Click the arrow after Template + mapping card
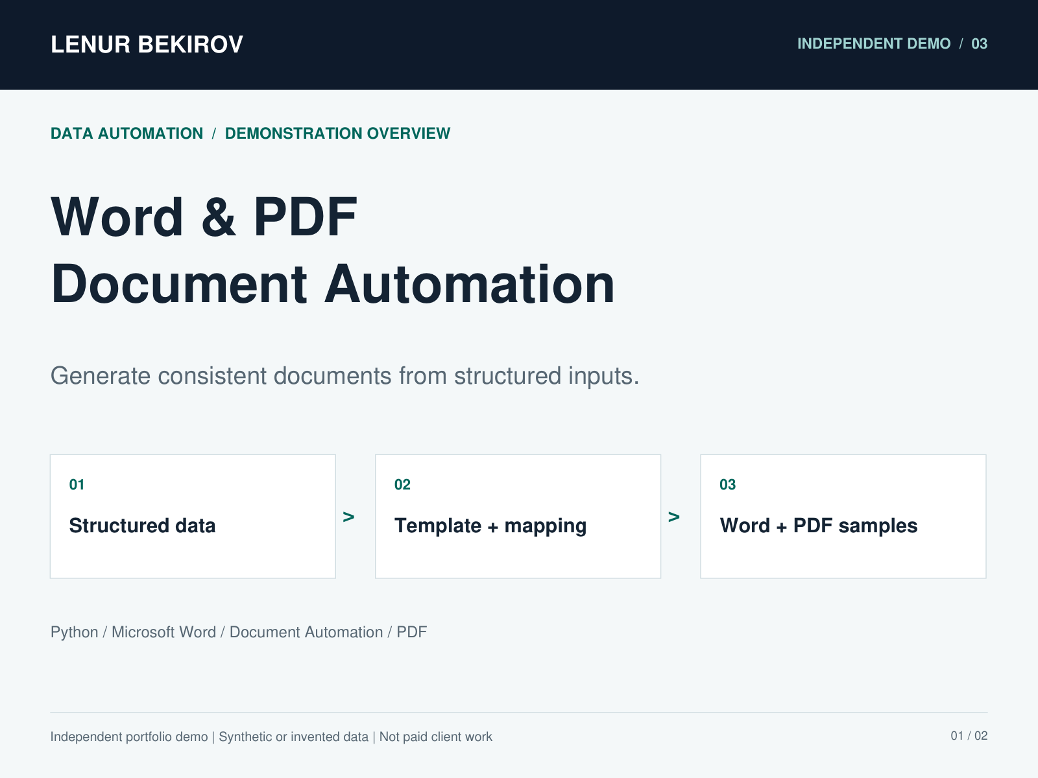1038x778 pixels. pos(674,517)
